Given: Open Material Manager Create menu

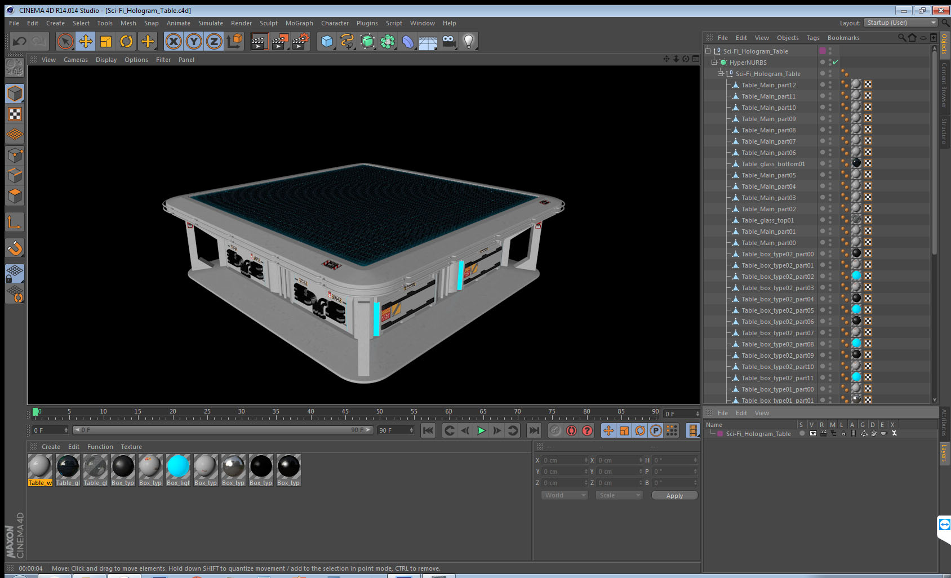Looking at the screenshot, I should (51, 447).
